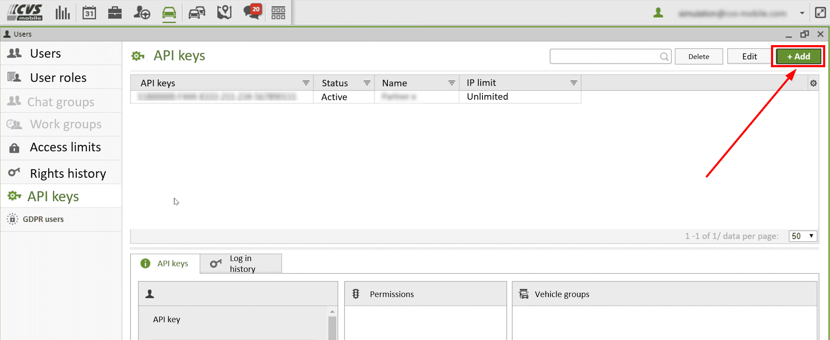Open the calendar icon in top toolbar
The width and height of the screenshot is (830, 340).
89,13
